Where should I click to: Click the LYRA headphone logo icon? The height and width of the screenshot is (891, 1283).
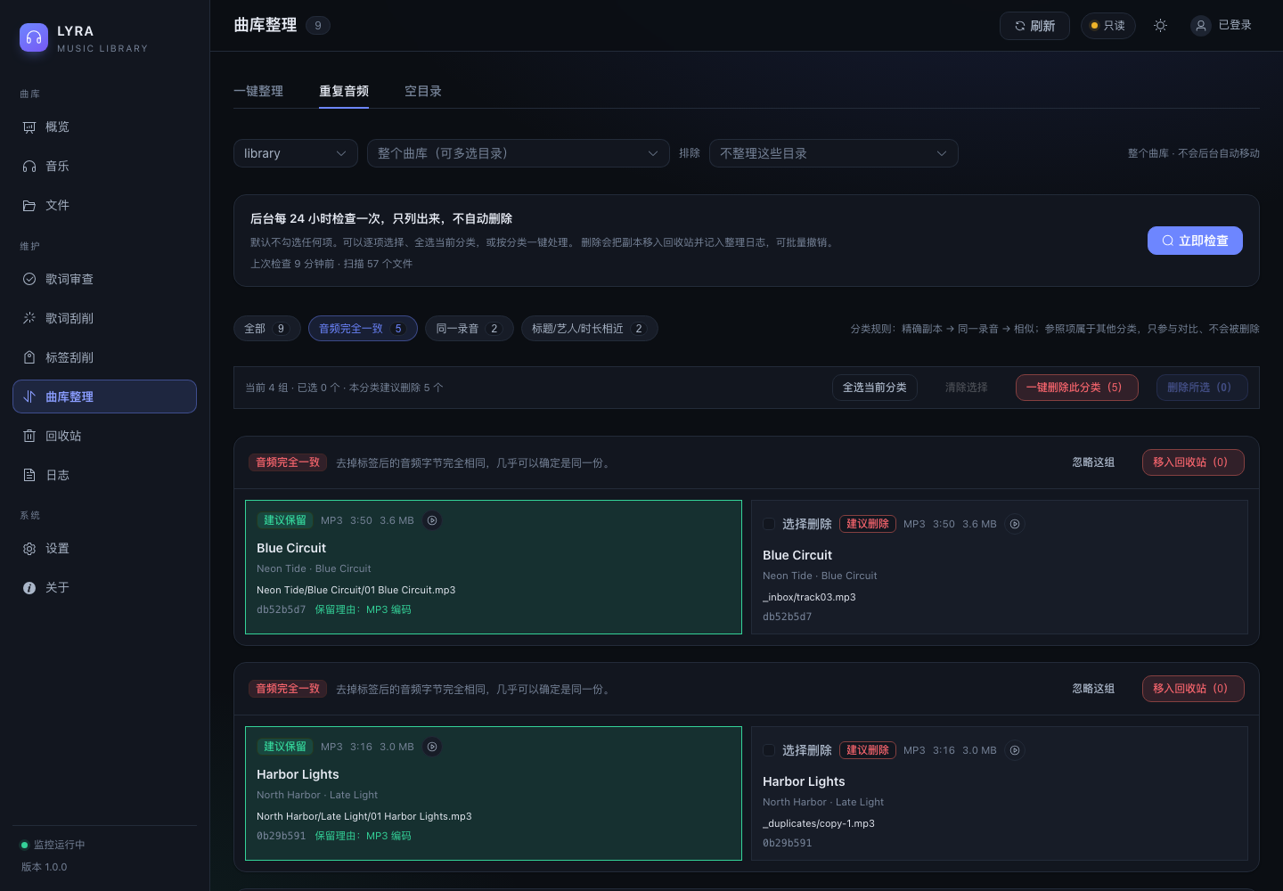click(x=34, y=37)
